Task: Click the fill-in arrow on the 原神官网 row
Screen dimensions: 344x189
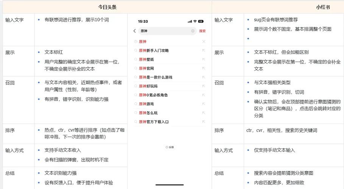Action: coord(204,68)
